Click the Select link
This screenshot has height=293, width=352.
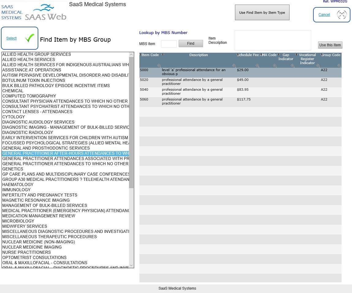(x=11, y=38)
